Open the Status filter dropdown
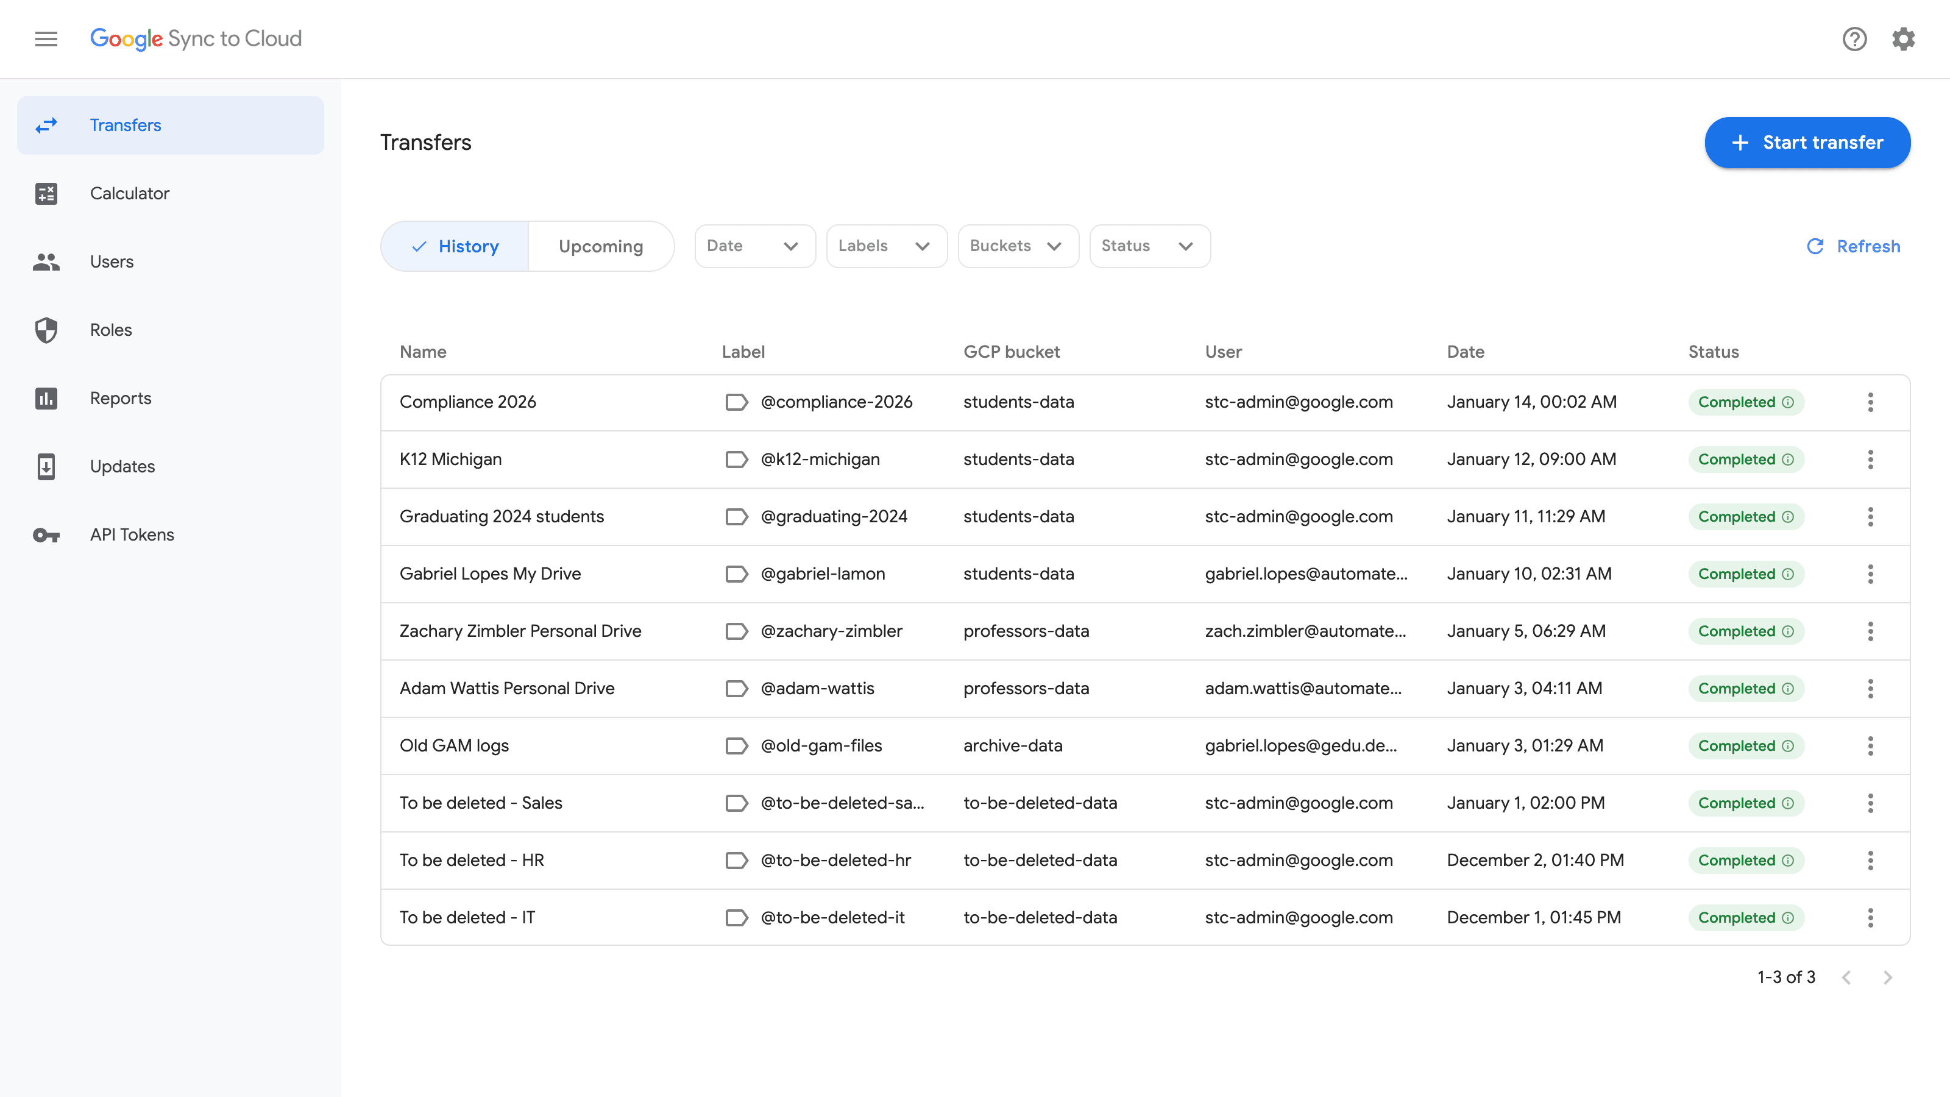Image resolution: width=1950 pixels, height=1097 pixels. coord(1149,246)
